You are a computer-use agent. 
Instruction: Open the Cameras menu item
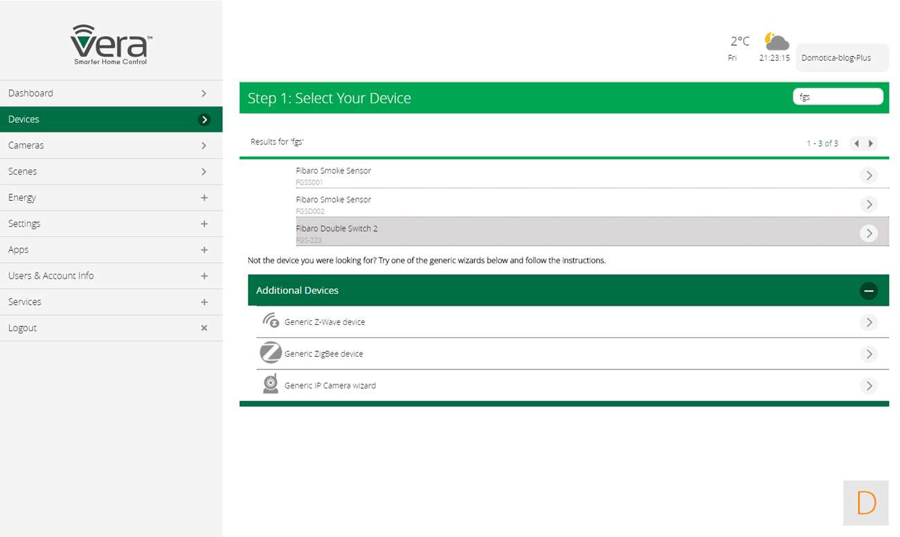click(111, 146)
